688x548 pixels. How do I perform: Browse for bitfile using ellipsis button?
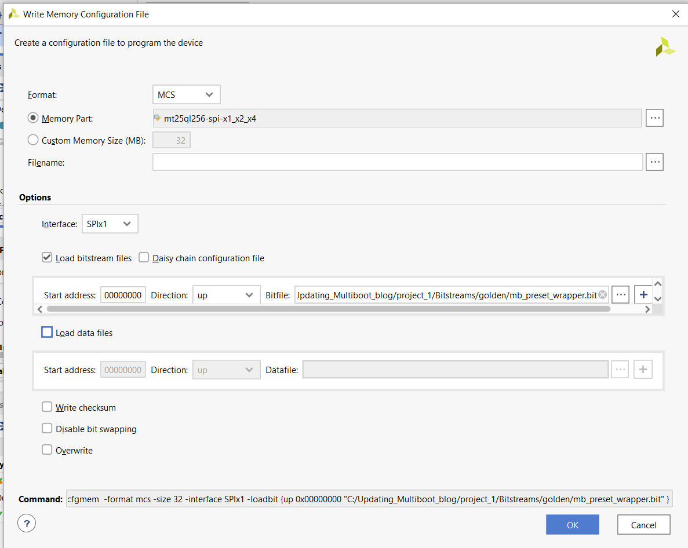tap(620, 295)
